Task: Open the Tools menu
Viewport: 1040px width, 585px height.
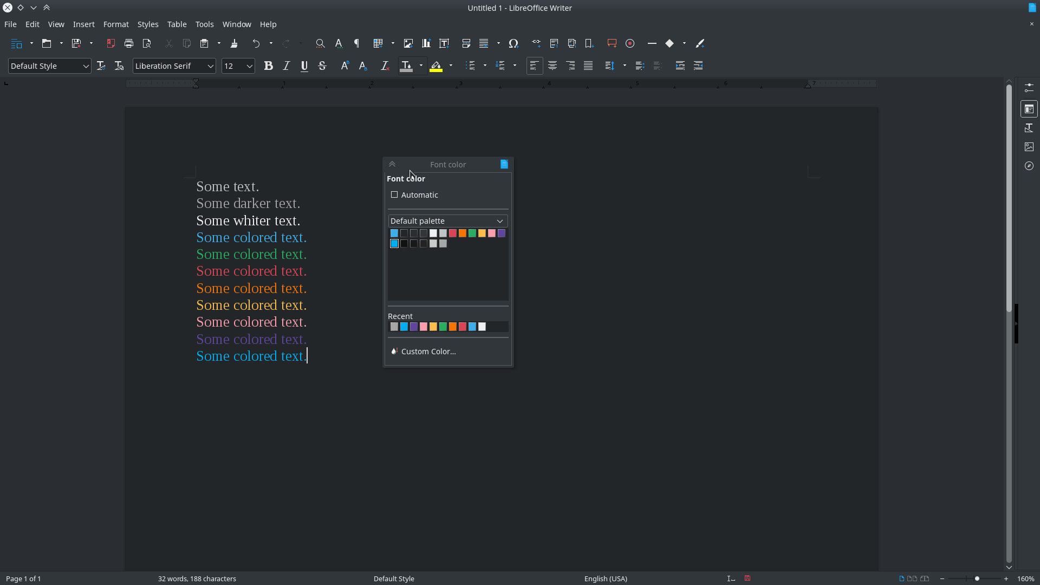Action: pos(204,24)
